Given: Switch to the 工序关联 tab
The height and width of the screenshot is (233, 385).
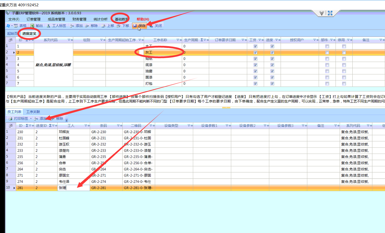Looking at the screenshot, I should tap(33, 112).
